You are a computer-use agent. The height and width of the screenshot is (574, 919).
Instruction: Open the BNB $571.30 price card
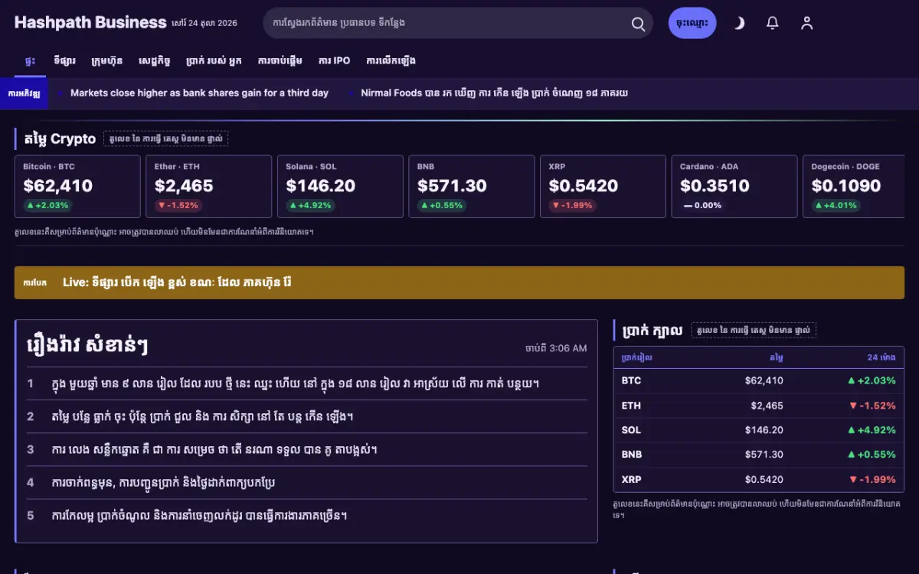tap(472, 187)
